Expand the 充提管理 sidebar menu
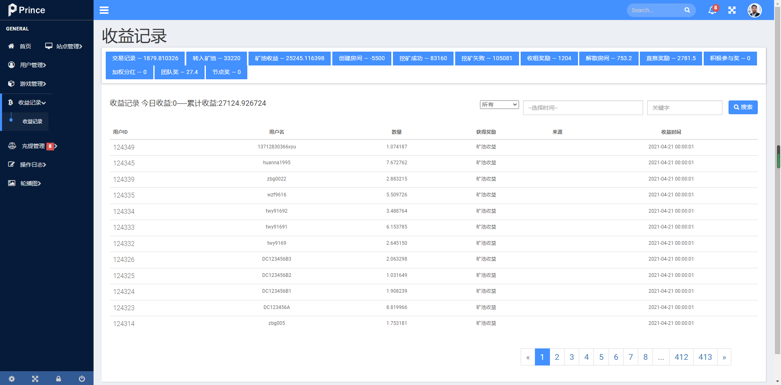 tap(33, 146)
